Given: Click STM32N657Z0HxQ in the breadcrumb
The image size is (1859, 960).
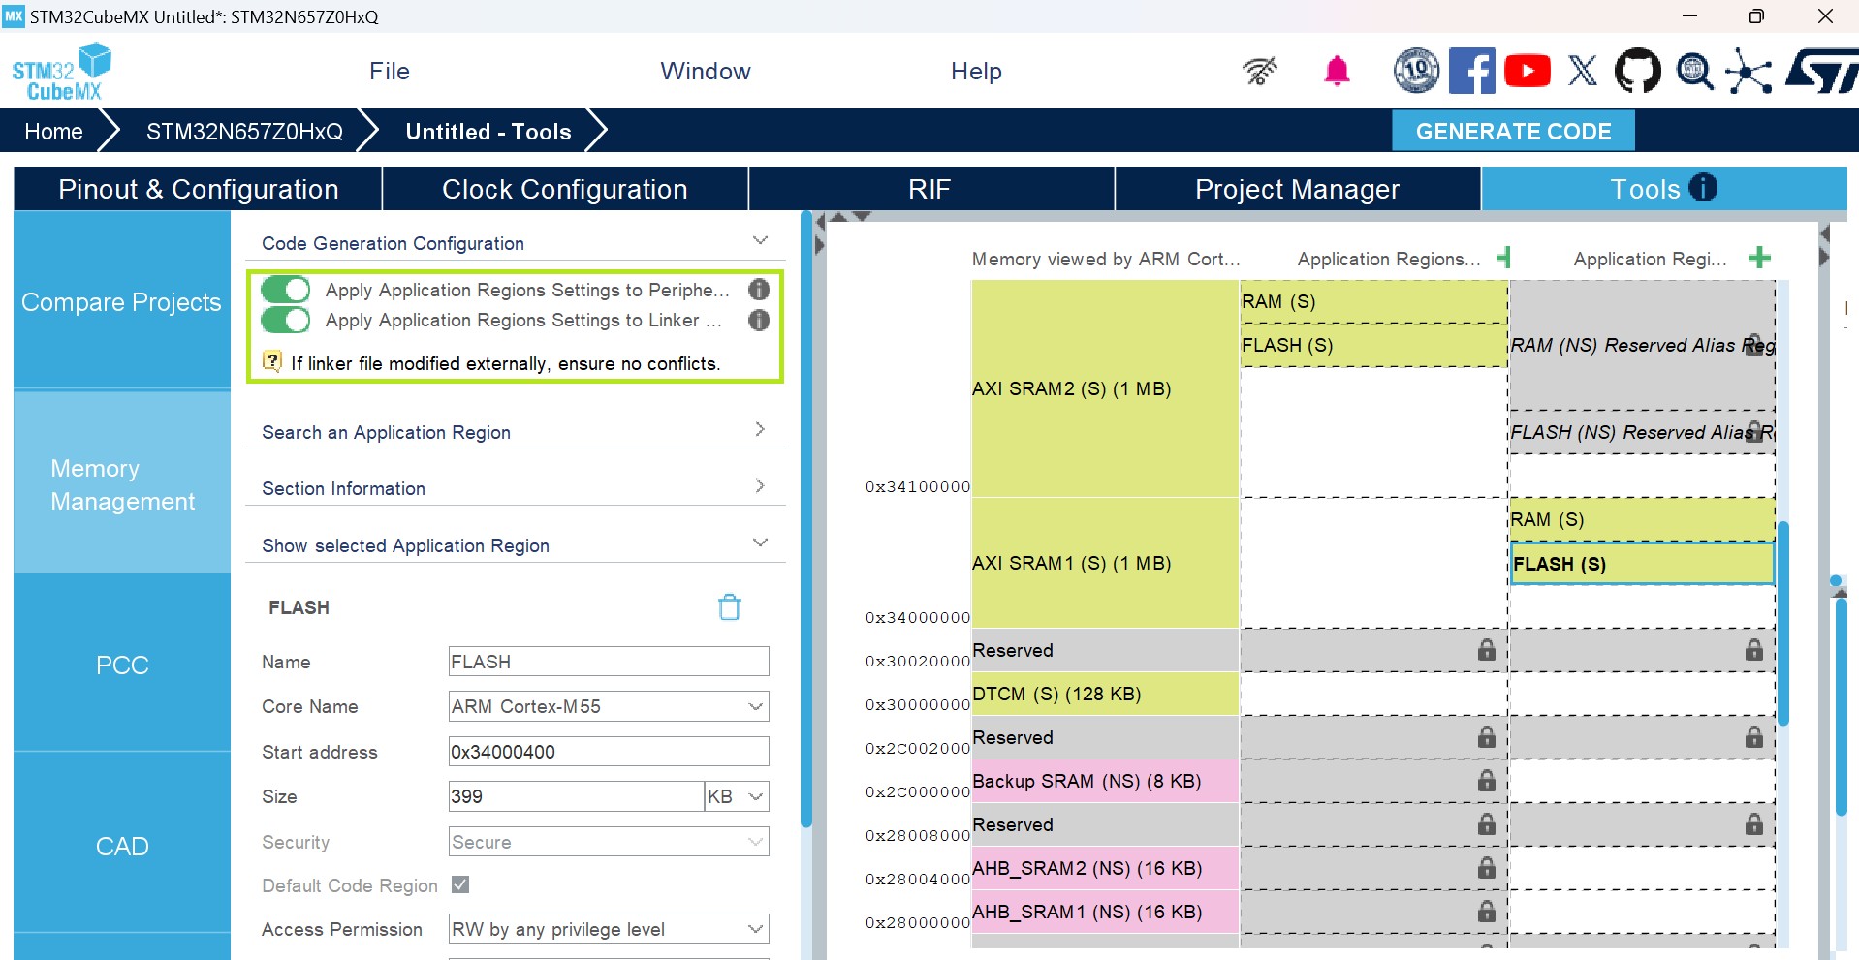Looking at the screenshot, I should 244,131.
